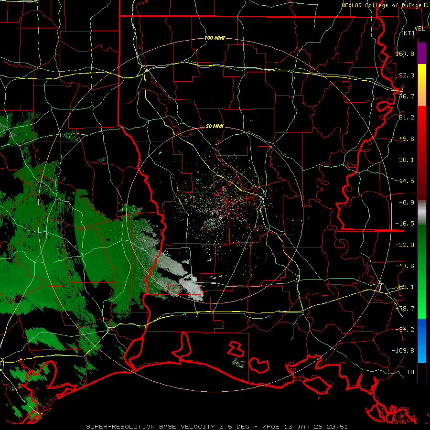Click the -94.2 velocity scale value
Viewport: 430px width, 430px height.
405,329
